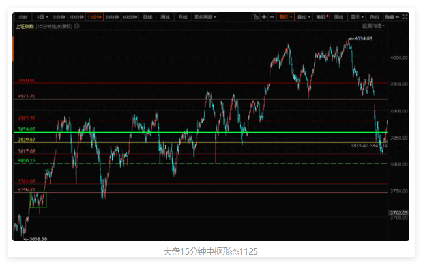The width and height of the screenshot is (423, 265).
Task: Open the 复权 dropdown
Action: coord(285,17)
